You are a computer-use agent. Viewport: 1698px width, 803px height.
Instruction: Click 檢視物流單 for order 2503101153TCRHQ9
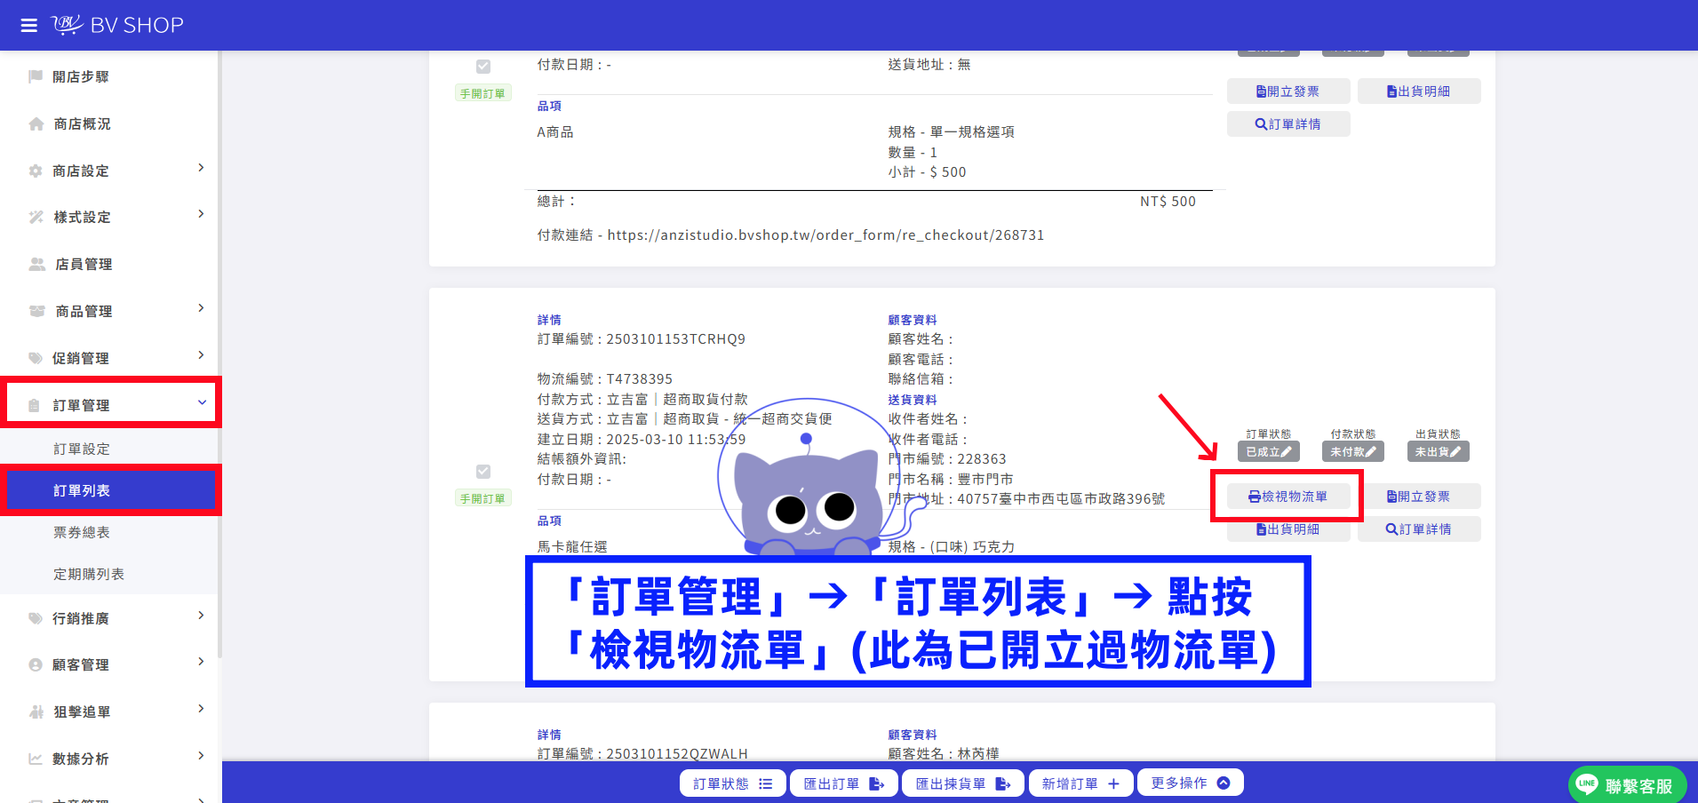[x=1288, y=497]
